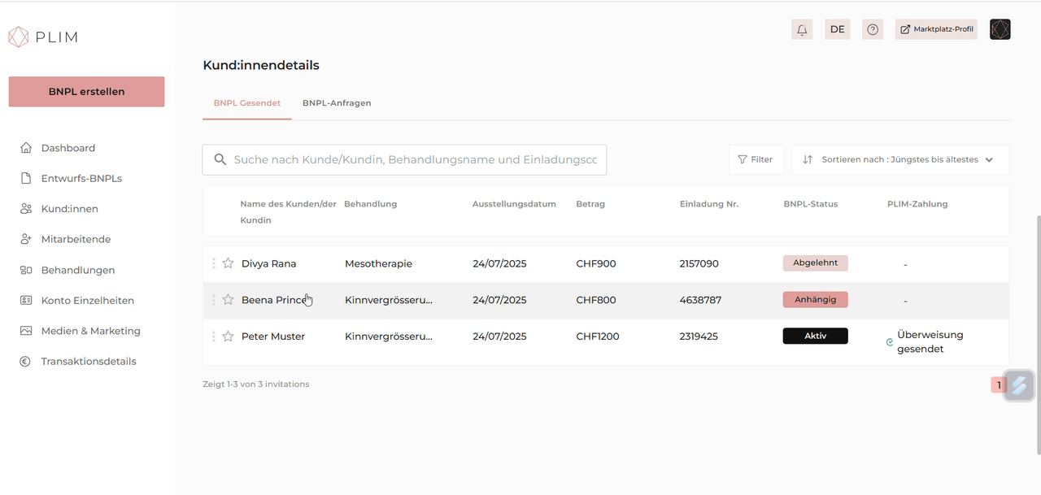Screen dimensions: 1041x495
Task: Go to pagination page 1
Action: pyautogui.click(x=999, y=385)
